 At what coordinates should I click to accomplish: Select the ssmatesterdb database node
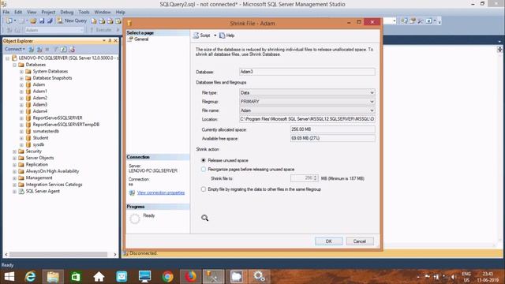tap(46, 131)
